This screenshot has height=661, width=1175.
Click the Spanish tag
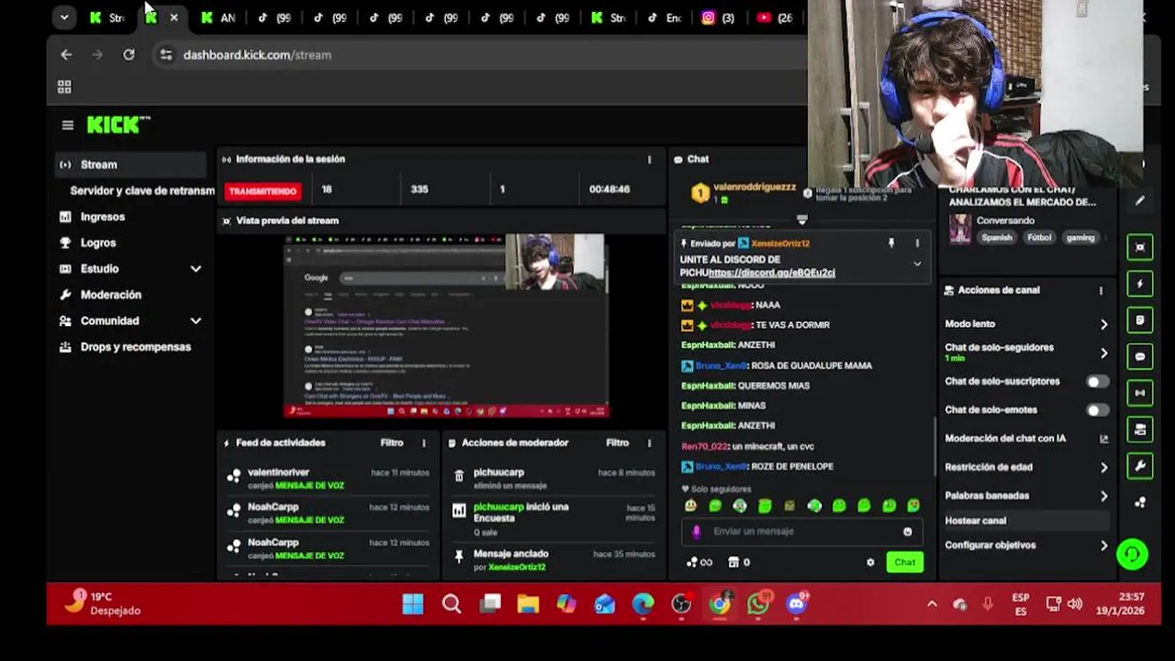997,238
